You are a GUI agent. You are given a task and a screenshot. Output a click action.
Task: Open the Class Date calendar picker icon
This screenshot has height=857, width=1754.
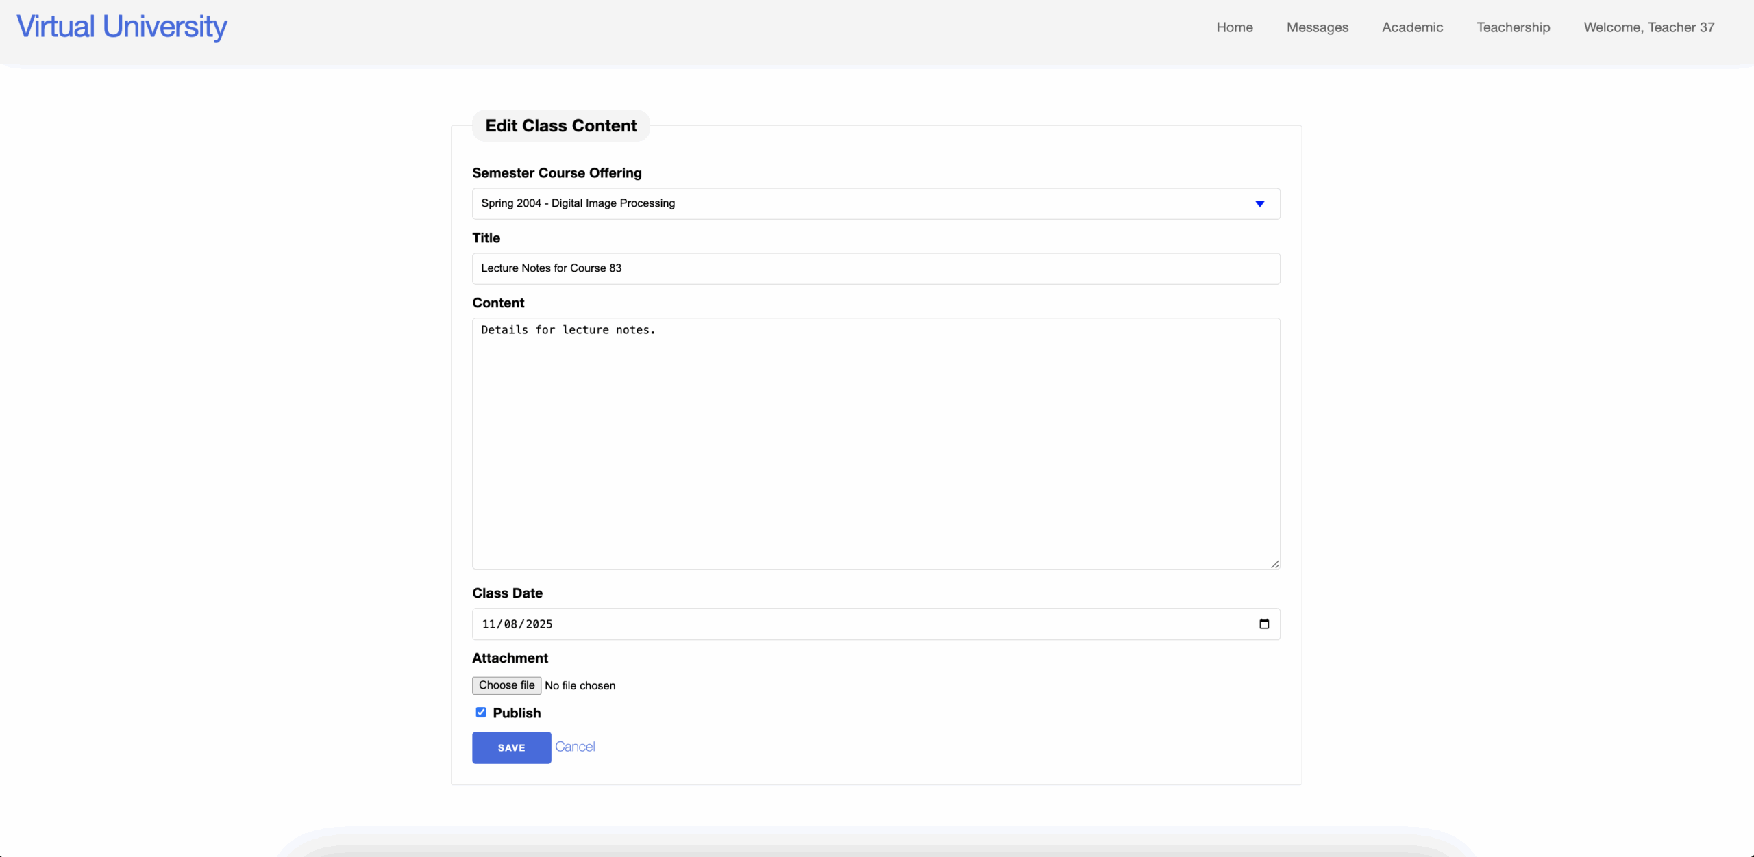click(x=1263, y=624)
